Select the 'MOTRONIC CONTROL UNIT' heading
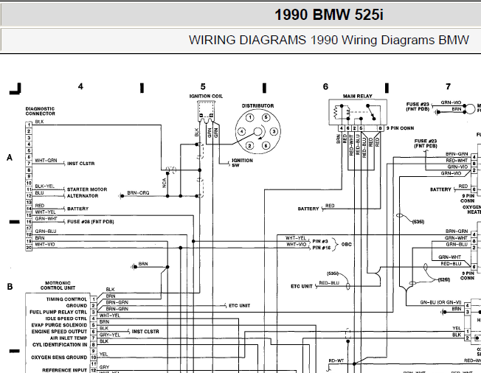Image resolution: width=481 pixels, height=373 pixels. tap(58, 285)
